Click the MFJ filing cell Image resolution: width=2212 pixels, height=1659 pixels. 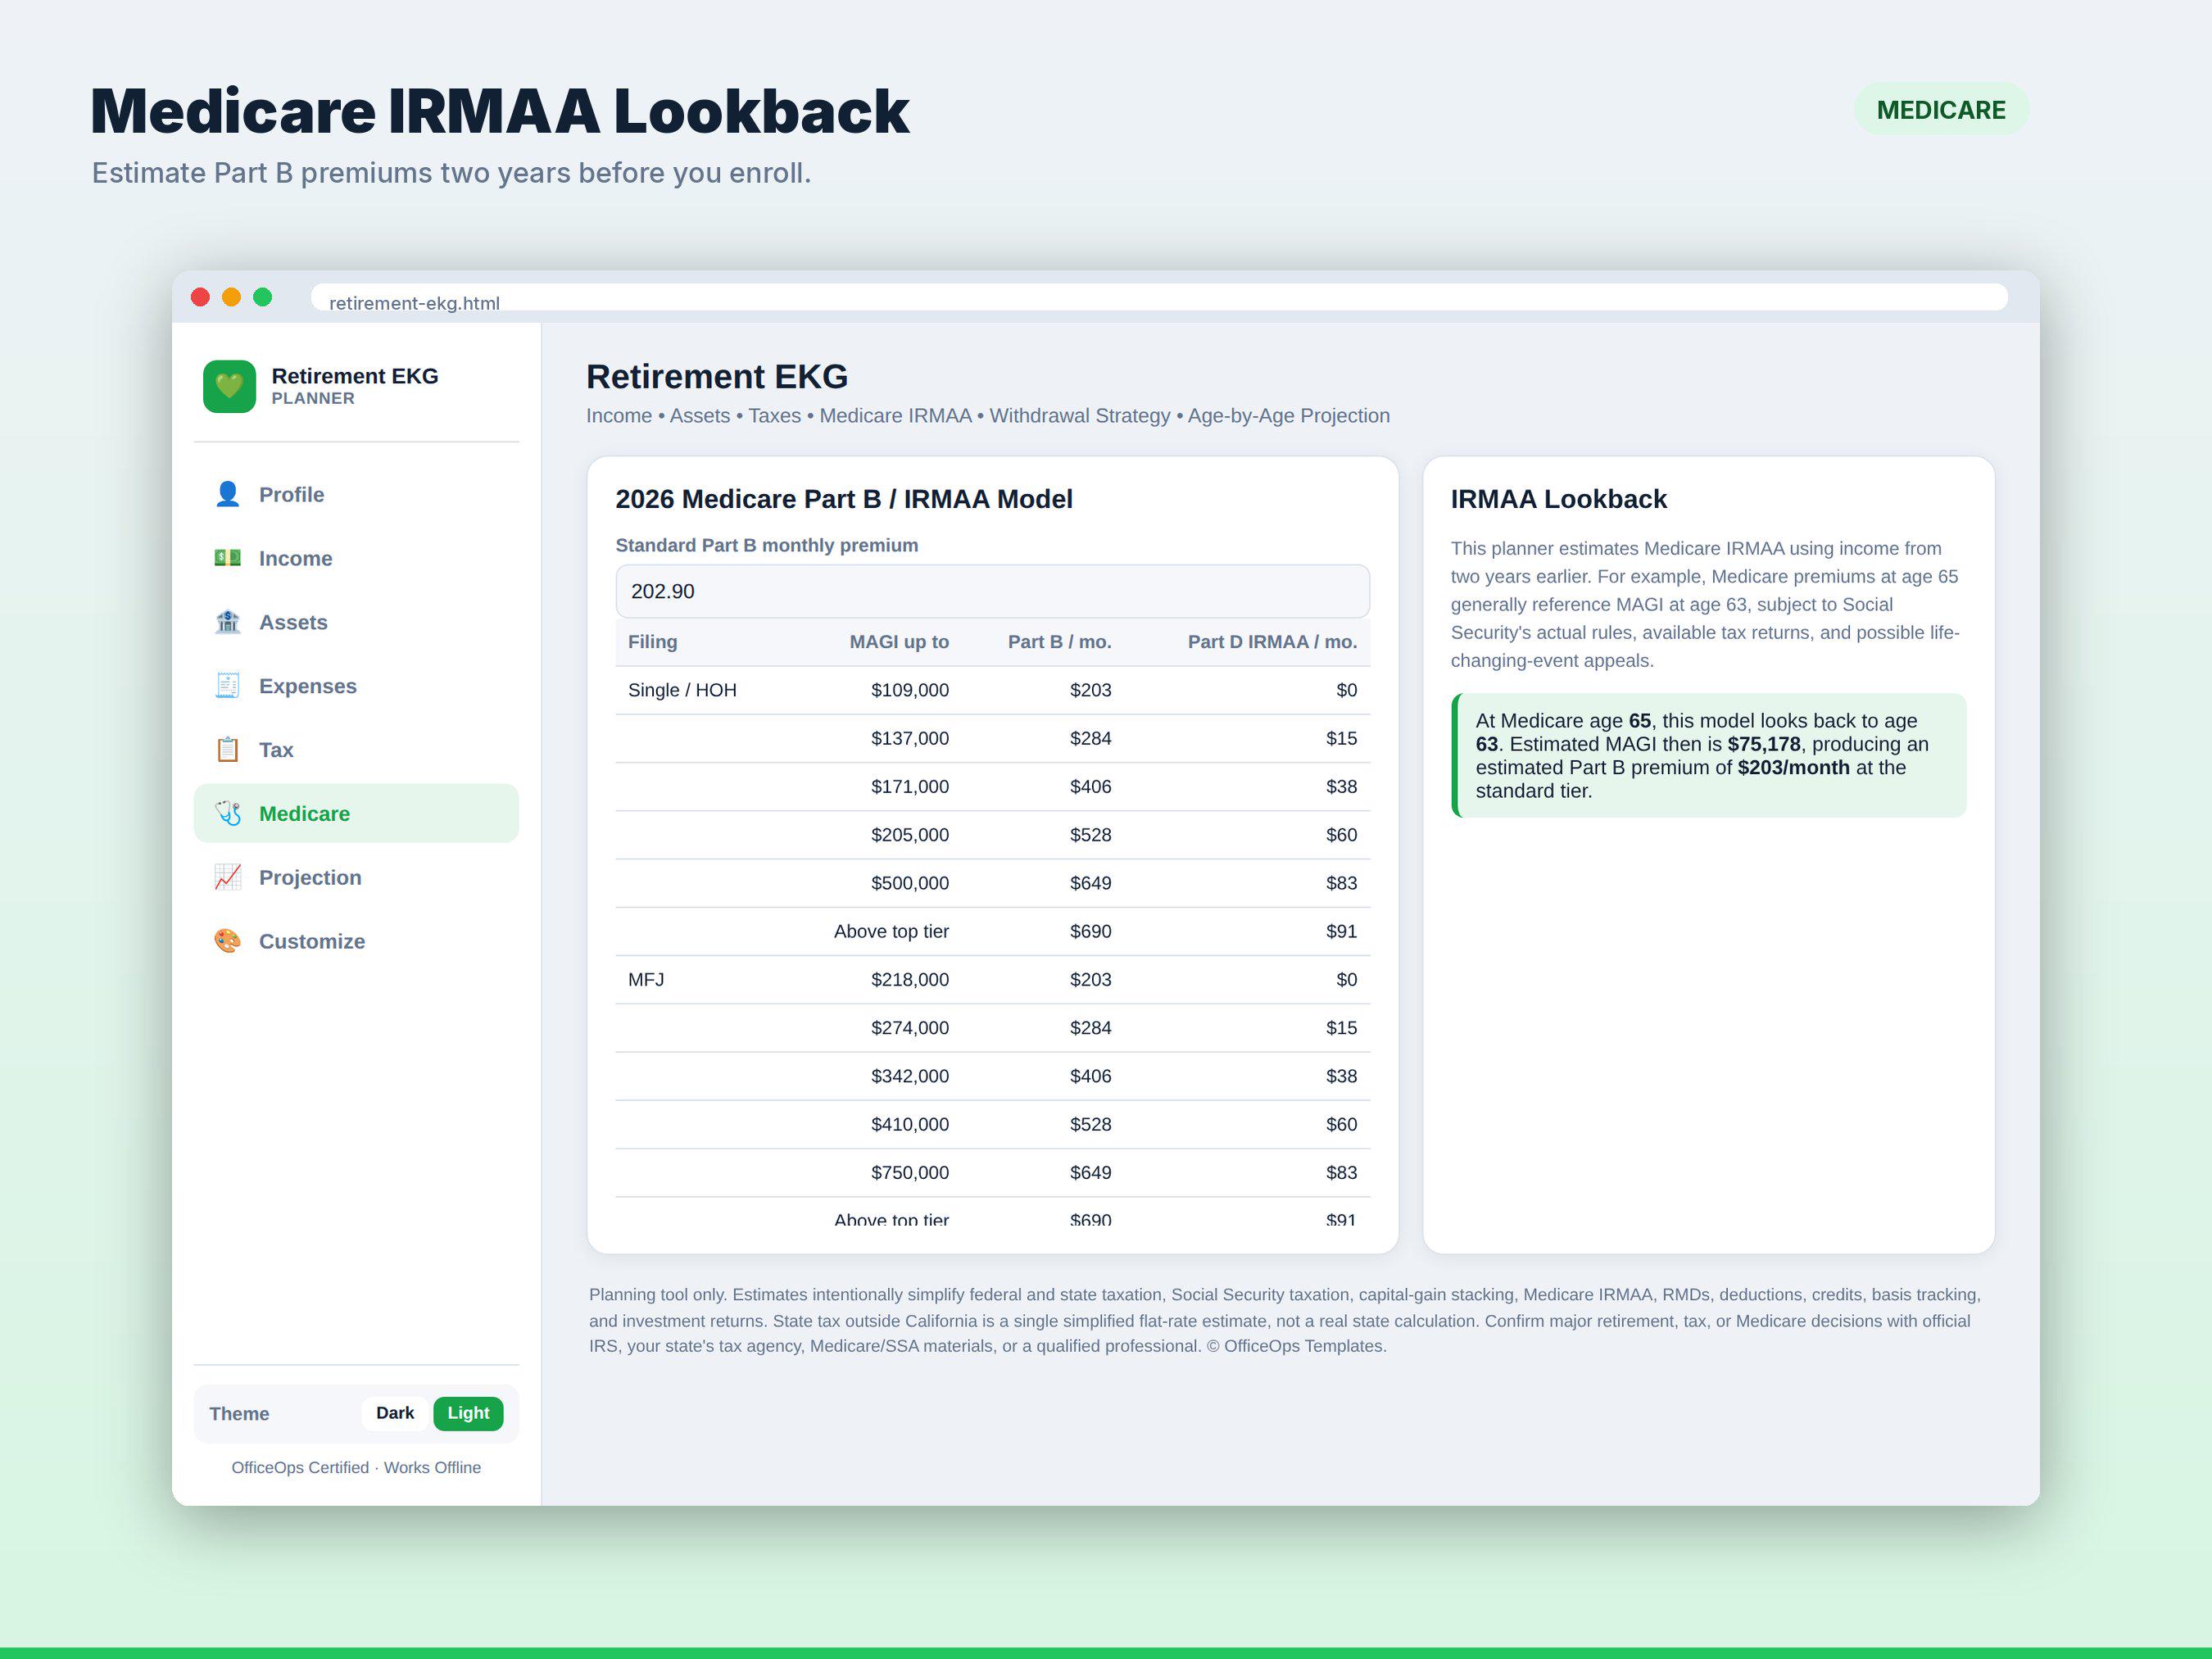(646, 980)
